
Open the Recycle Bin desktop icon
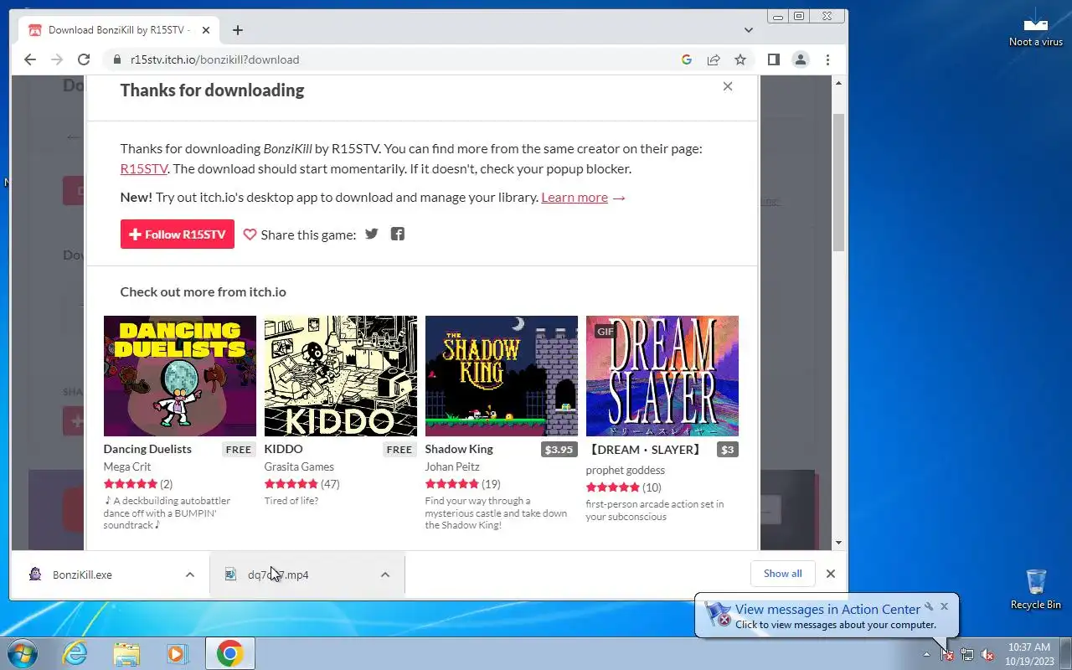coord(1036,590)
